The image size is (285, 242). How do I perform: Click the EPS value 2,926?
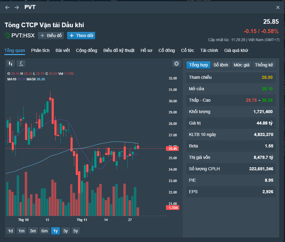pyautogui.click(x=268, y=192)
